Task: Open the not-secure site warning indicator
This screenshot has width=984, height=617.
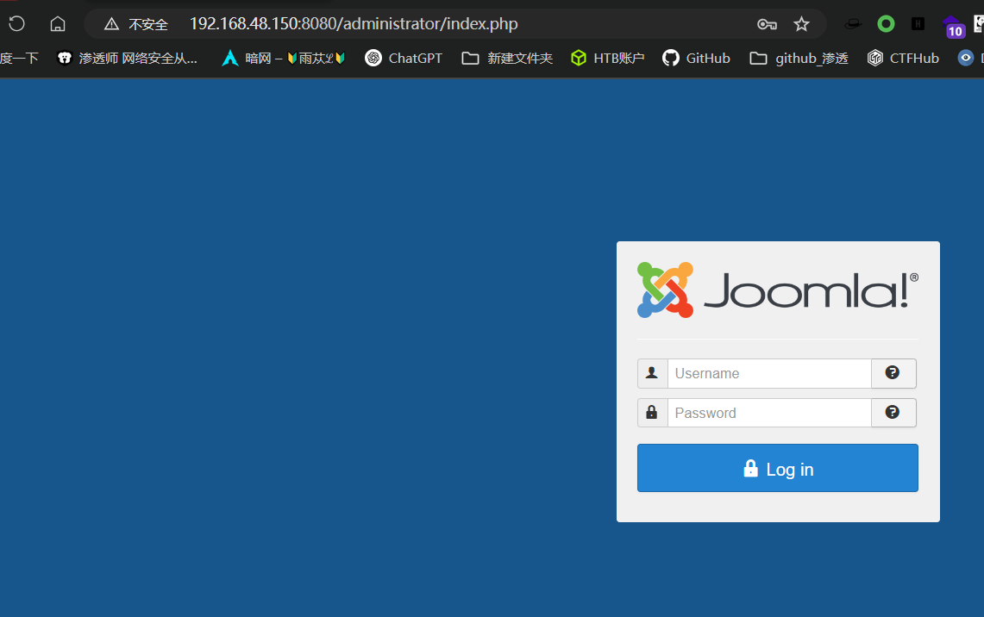Action: [x=136, y=24]
